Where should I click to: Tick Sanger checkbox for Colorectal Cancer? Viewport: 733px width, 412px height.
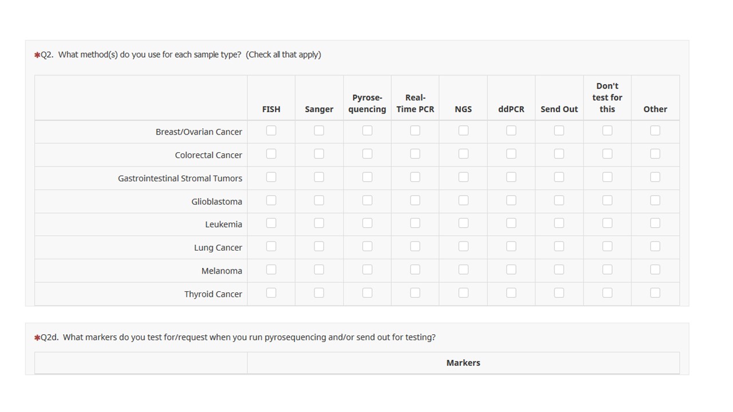[x=319, y=154]
